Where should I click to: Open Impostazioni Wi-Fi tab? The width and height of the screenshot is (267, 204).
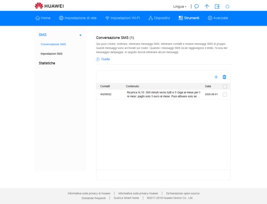coord(122,18)
